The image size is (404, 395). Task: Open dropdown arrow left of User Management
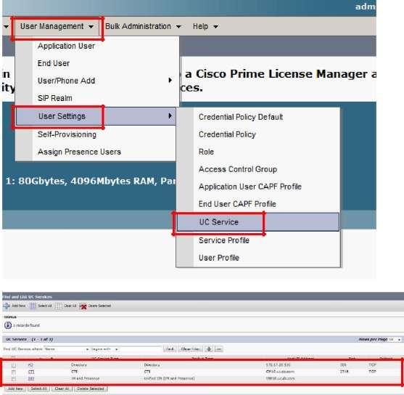[x=6, y=26]
